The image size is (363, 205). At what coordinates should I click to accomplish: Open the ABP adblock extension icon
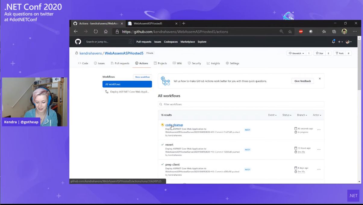coord(301,31)
